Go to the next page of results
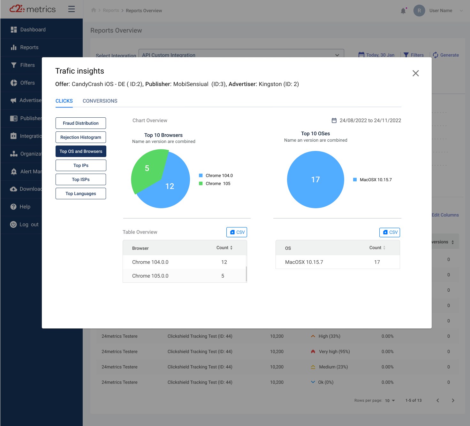The image size is (470, 426). (453, 400)
